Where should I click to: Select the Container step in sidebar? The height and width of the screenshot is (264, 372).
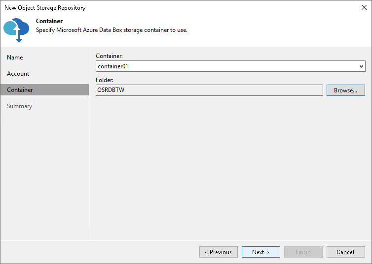point(20,90)
